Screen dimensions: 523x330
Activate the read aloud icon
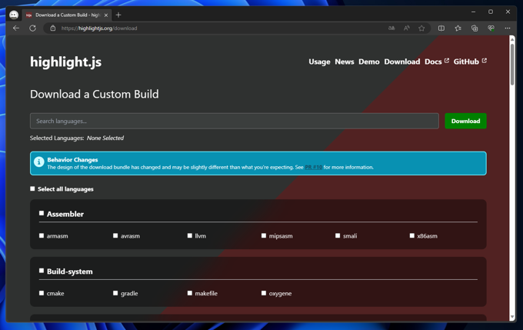point(406,28)
